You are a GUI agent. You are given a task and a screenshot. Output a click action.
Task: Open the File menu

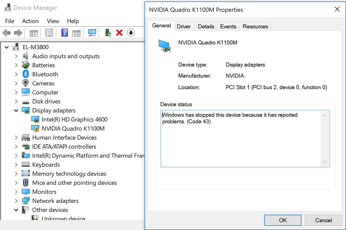coord(10,21)
